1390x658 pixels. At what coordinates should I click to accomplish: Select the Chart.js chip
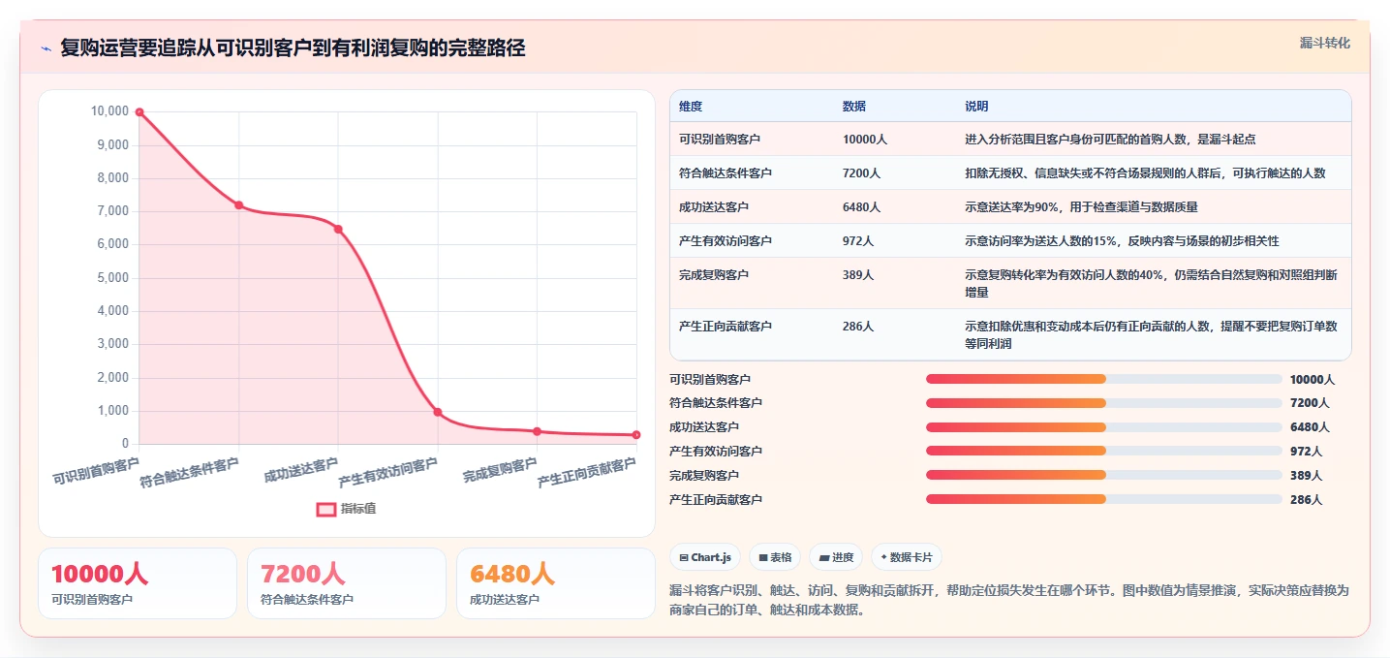(x=705, y=557)
